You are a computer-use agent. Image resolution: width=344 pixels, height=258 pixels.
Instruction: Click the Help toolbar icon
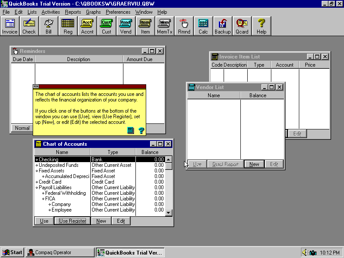click(261, 26)
